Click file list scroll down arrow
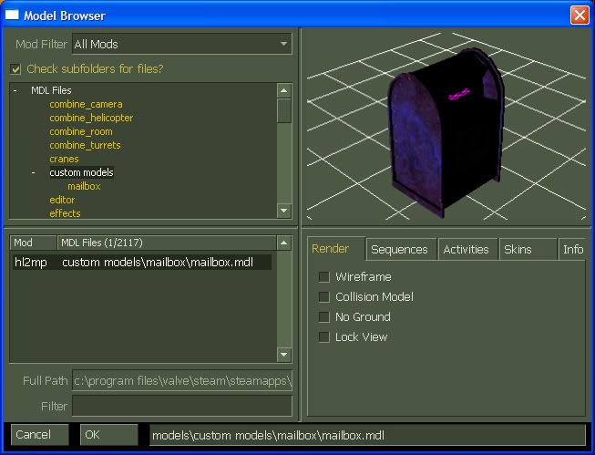 (x=284, y=355)
